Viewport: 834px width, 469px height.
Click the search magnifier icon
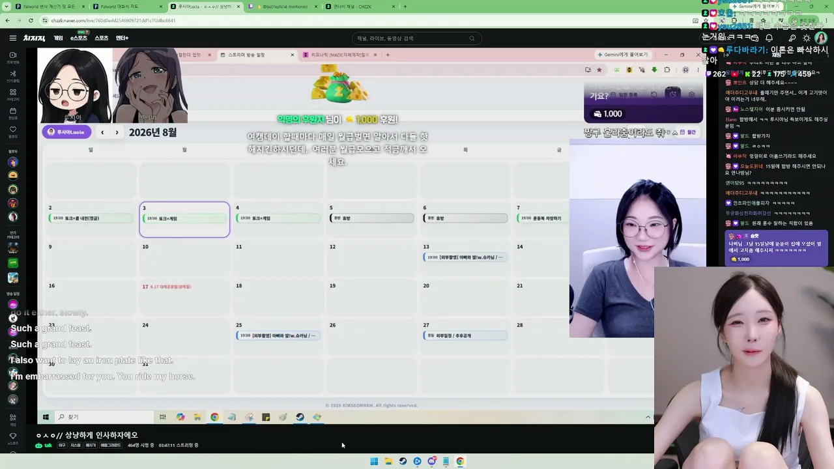click(x=472, y=38)
